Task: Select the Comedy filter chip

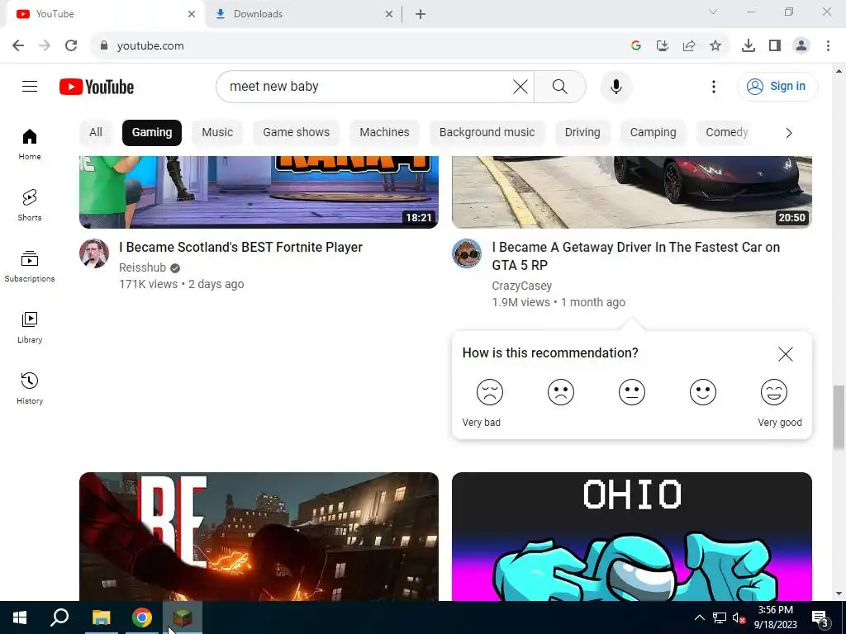Action: tap(727, 133)
